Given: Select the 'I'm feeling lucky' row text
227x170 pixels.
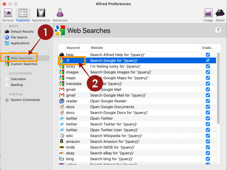Looking at the screenshot, I should pyautogui.click(x=115, y=66).
